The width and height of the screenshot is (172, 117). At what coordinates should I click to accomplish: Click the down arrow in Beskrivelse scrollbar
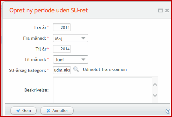pyautogui.click(x=155, y=95)
